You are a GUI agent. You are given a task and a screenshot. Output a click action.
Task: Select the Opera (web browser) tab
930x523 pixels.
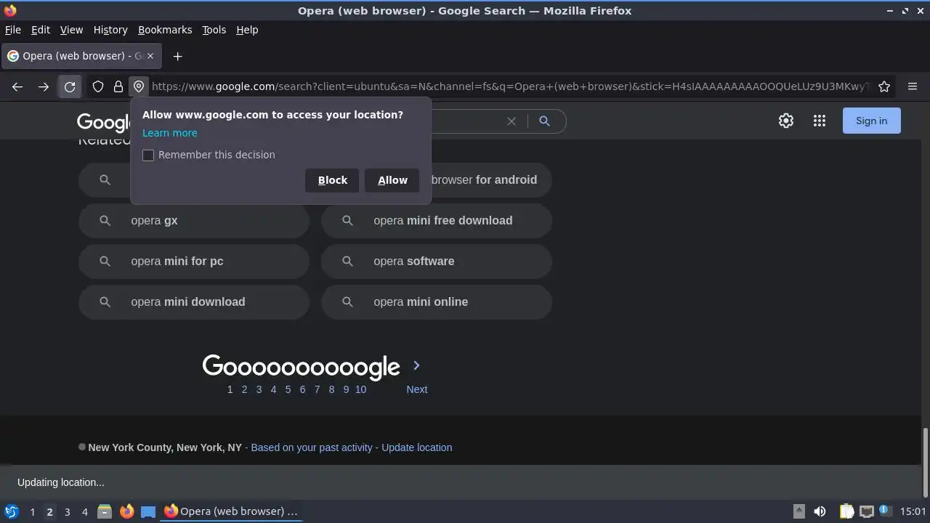(81, 56)
